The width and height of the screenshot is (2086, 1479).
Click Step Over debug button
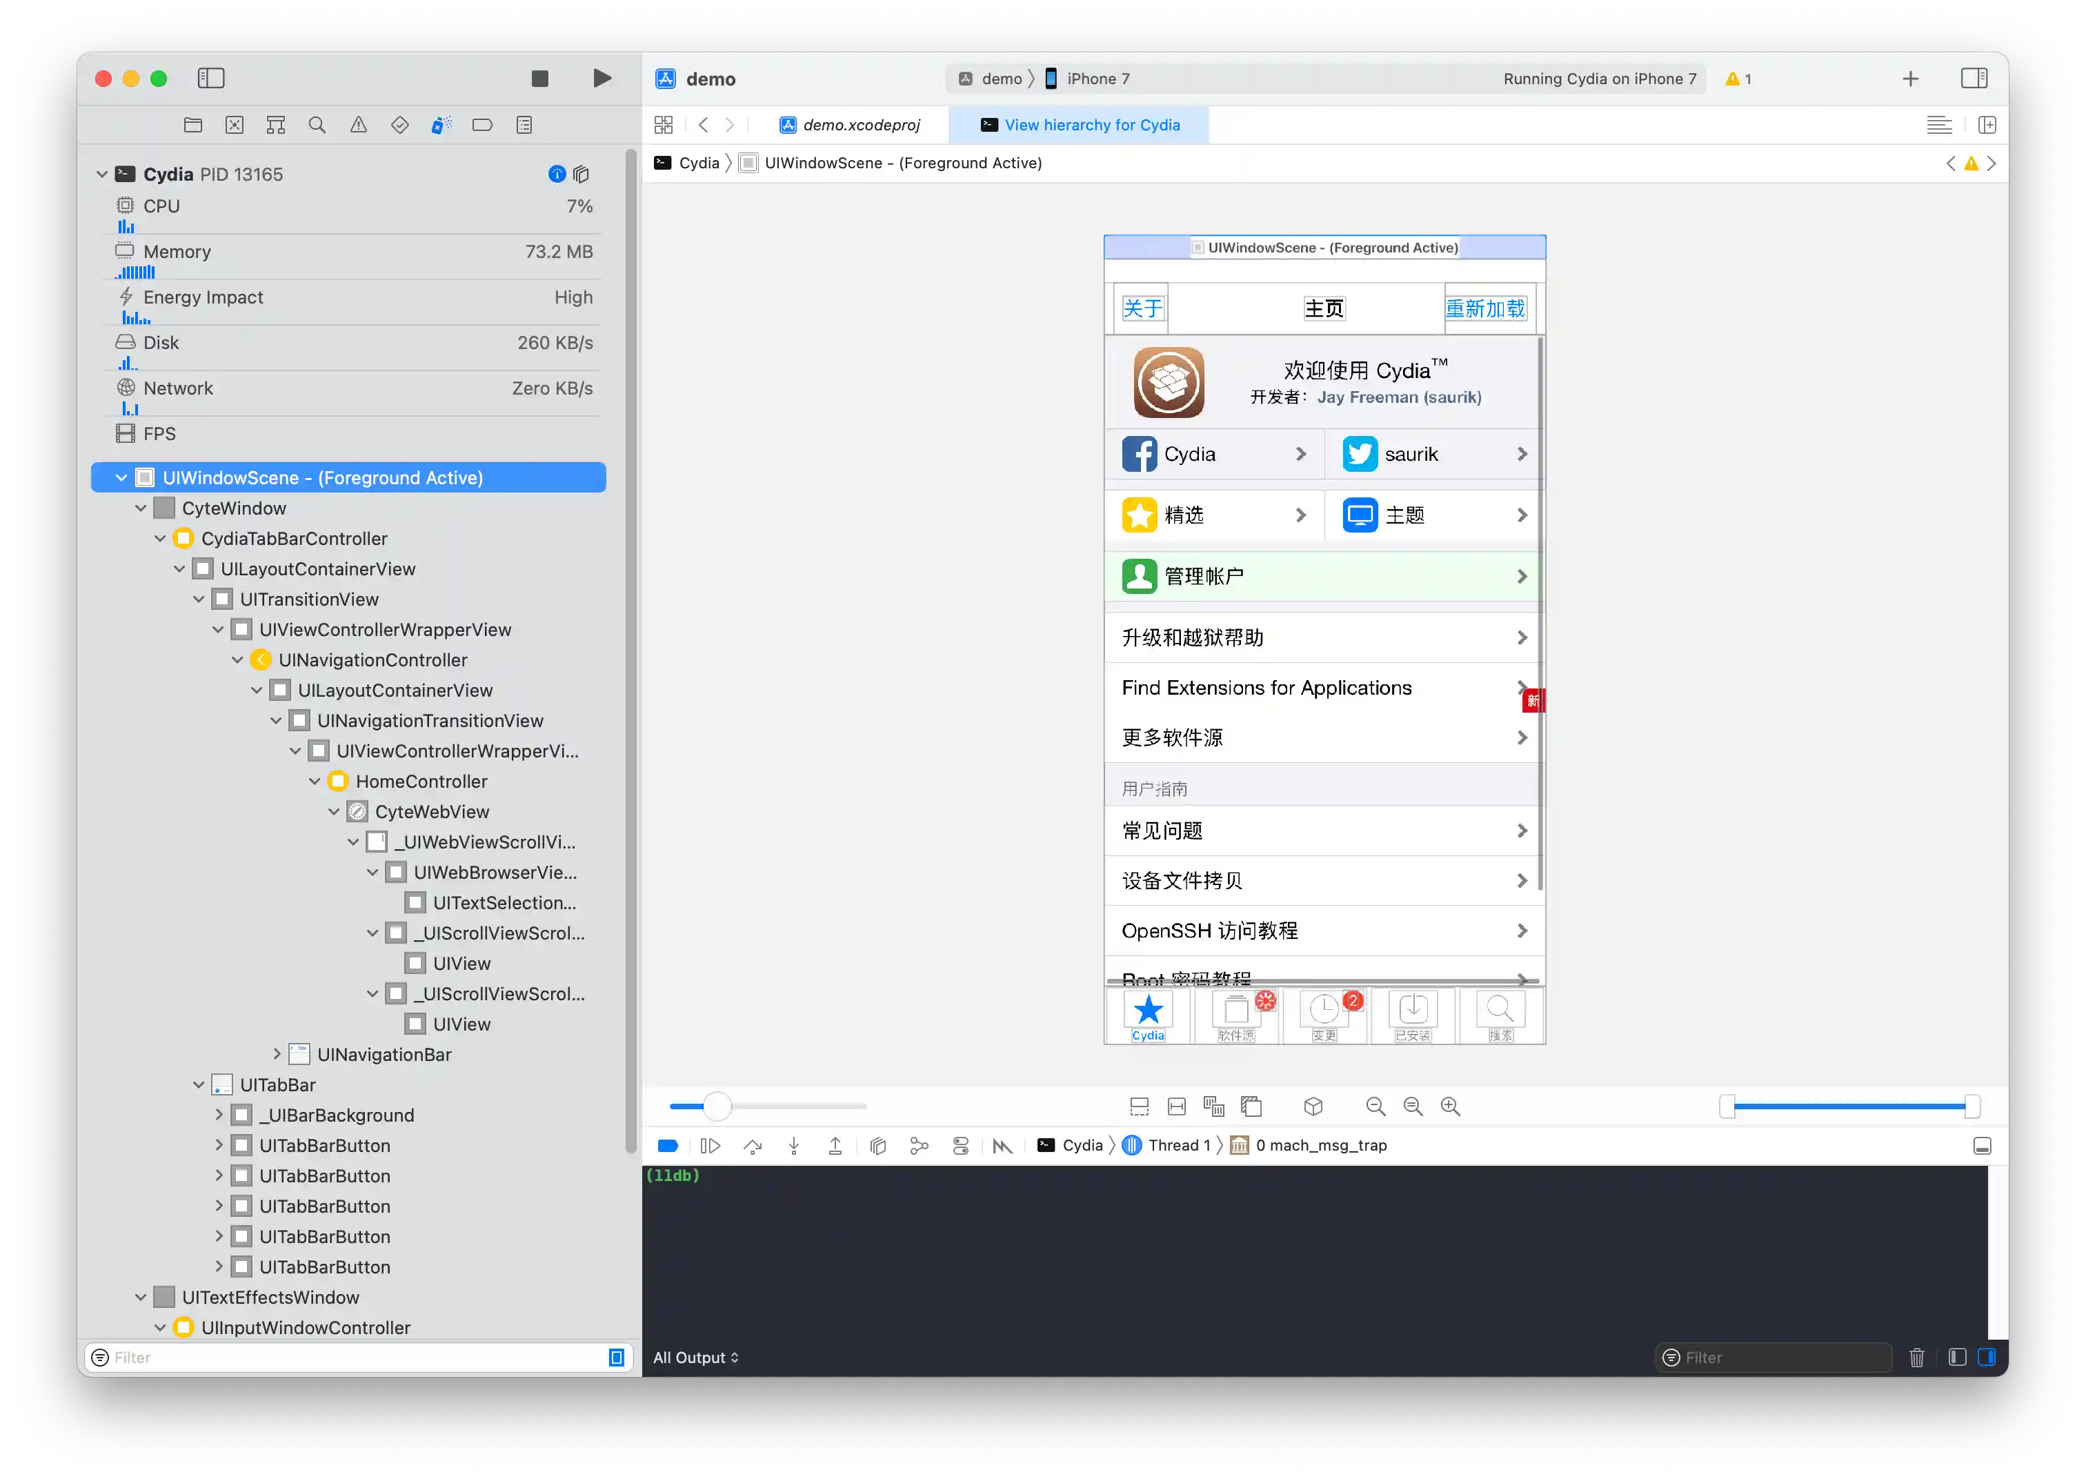(x=752, y=1146)
